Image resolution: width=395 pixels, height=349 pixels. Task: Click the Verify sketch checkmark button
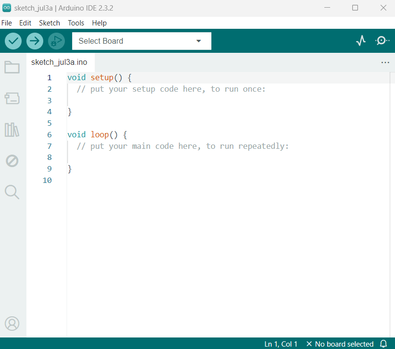[x=13, y=41]
